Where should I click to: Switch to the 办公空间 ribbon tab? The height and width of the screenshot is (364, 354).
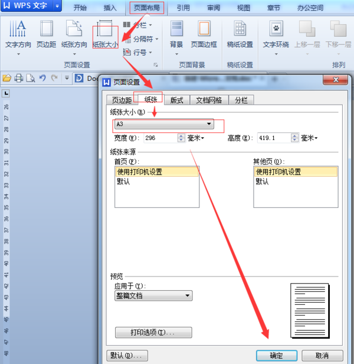(x=310, y=8)
